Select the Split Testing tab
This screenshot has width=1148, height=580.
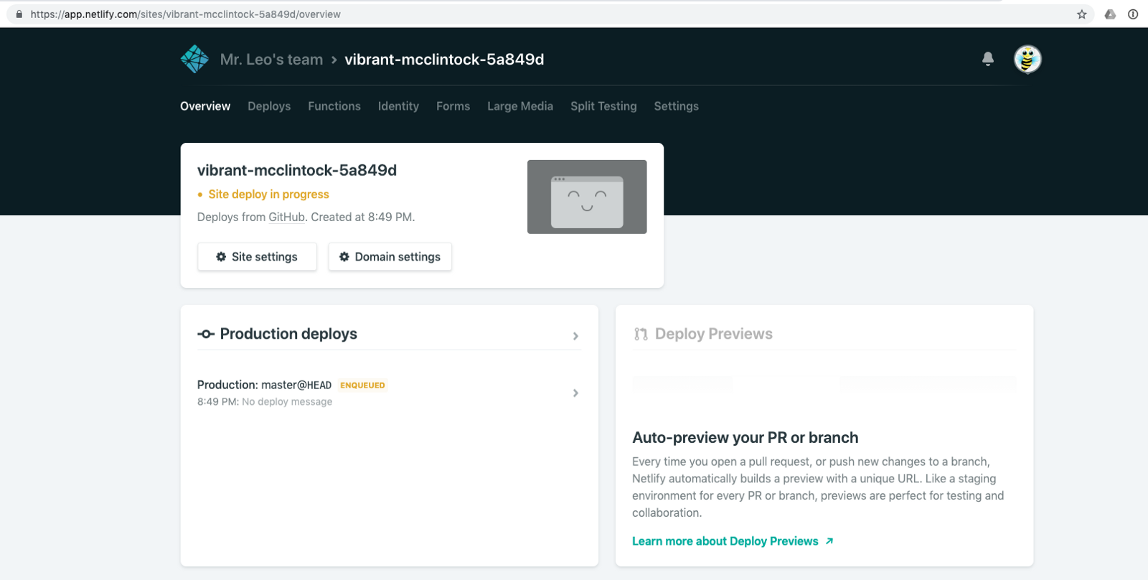[x=603, y=106]
